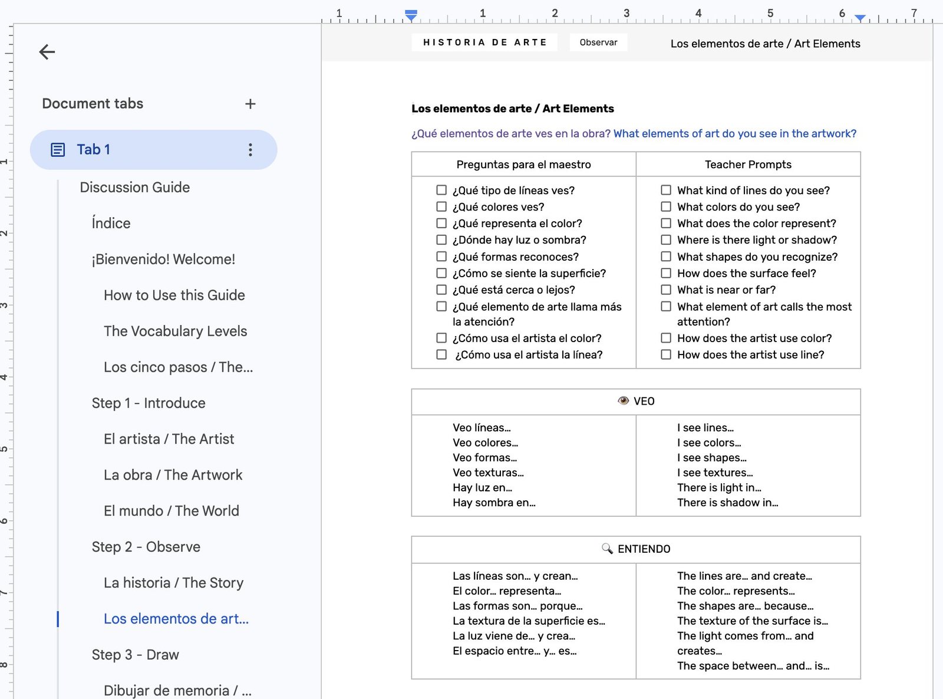The height and width of the screenshot is (699, 943).
Task: Click the magnifying glass beside ENTIENDO
Action: click(607, 549)
